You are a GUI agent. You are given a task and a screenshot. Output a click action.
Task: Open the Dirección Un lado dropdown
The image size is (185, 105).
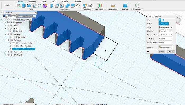point(165,31)
